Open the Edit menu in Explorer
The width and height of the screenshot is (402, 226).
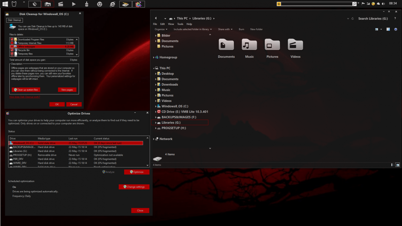pos(162,24)
